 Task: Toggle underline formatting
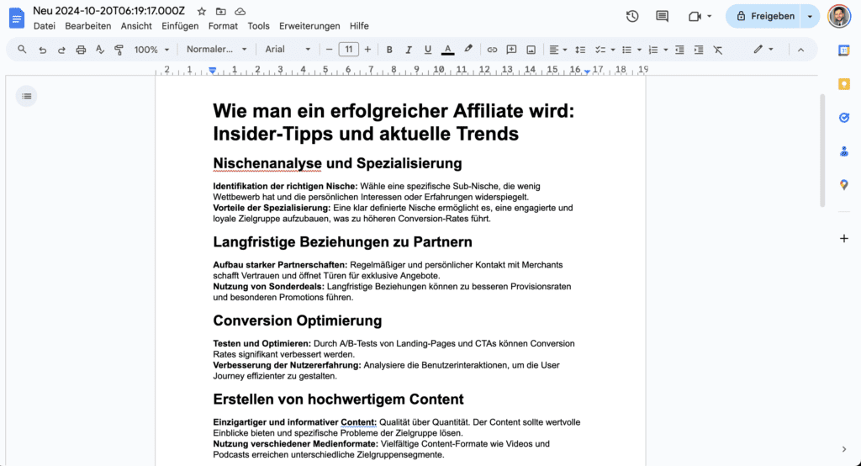[428, 50]
